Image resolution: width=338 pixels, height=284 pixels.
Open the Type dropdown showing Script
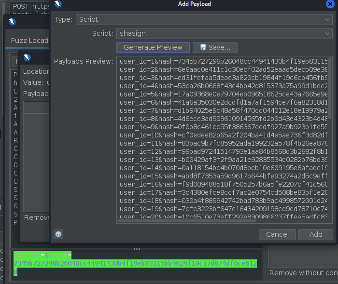(203, 19)
